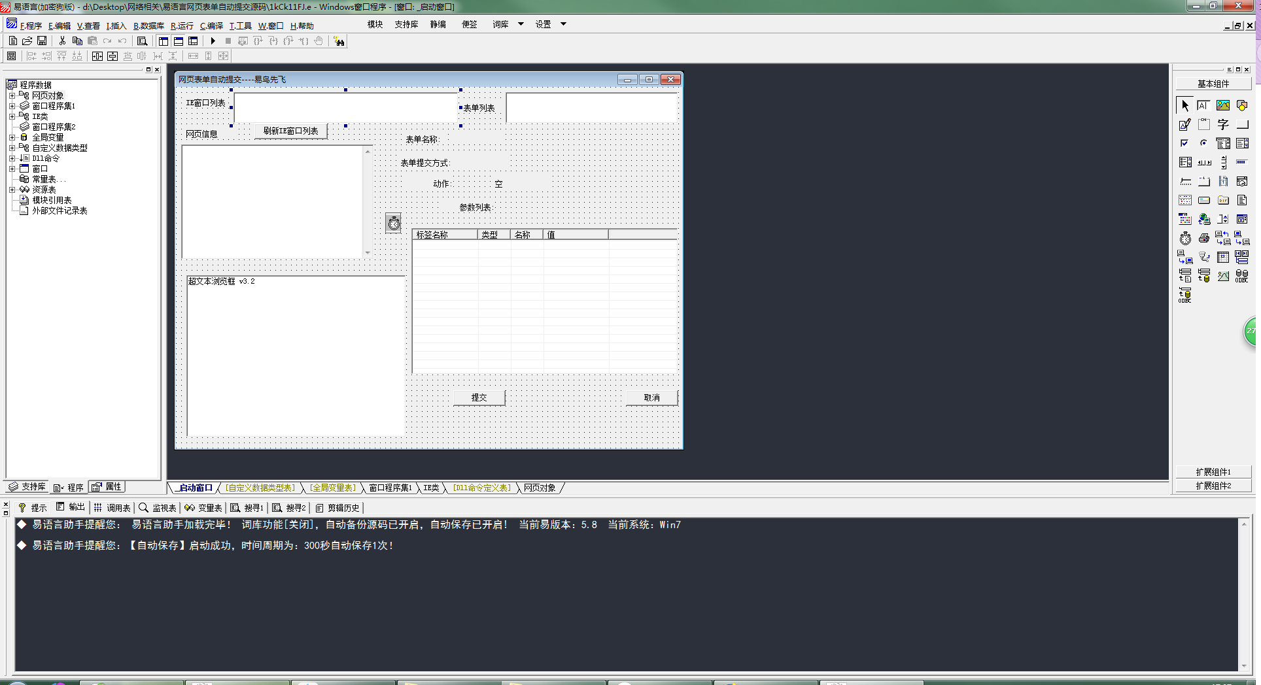The width and height of the screenshot is (1261, 685).
Task: Select the checkbox component in palette
Action: [1184, 143]
